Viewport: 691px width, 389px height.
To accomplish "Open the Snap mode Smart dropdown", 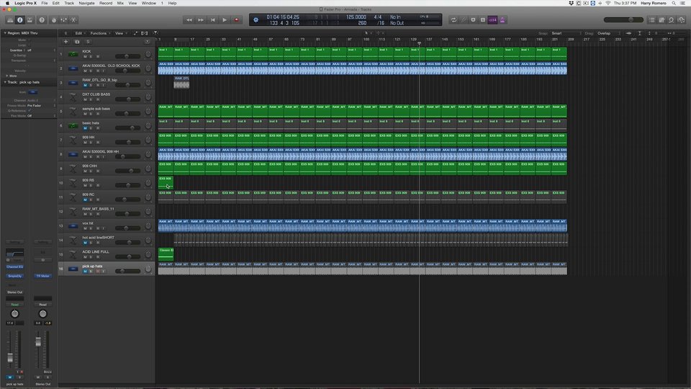I will pyautogui.click(x=566, y=33).
